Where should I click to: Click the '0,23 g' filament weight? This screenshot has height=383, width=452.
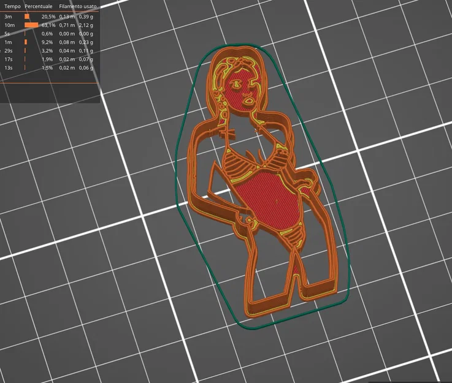pos(86,42)
